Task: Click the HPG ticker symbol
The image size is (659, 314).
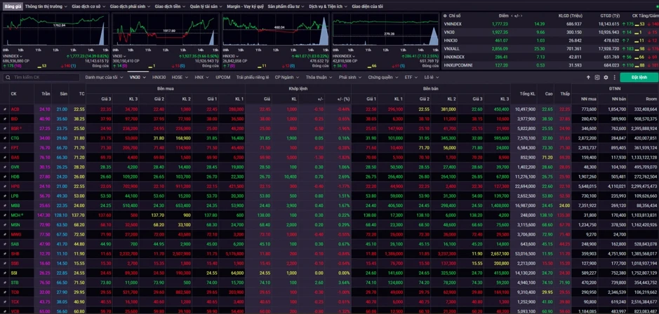Action: tap(15, 186)
